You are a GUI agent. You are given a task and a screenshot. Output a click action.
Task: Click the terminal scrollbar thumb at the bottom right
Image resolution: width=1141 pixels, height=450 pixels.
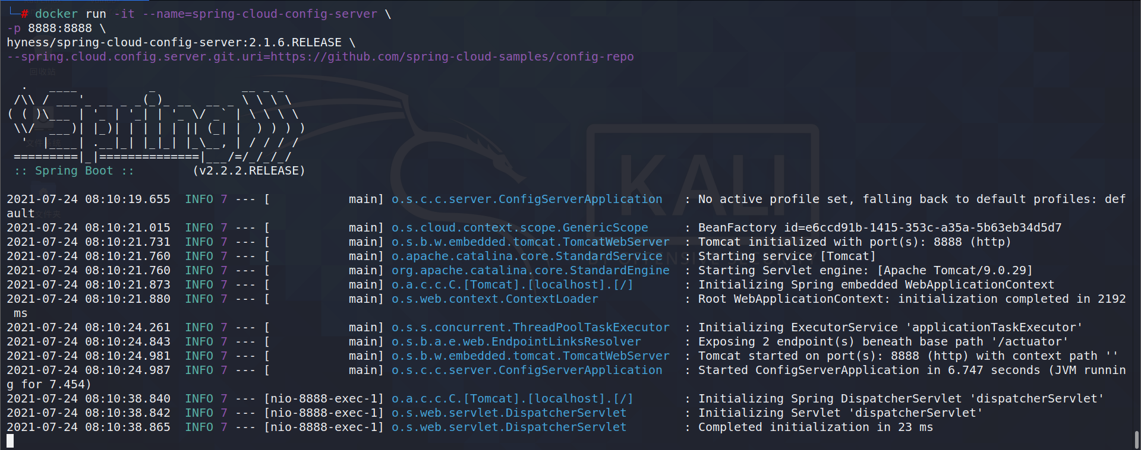pos(1137,440)
